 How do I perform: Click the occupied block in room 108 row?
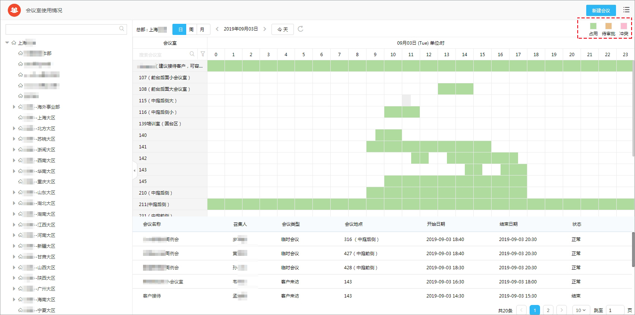[455, 89]
